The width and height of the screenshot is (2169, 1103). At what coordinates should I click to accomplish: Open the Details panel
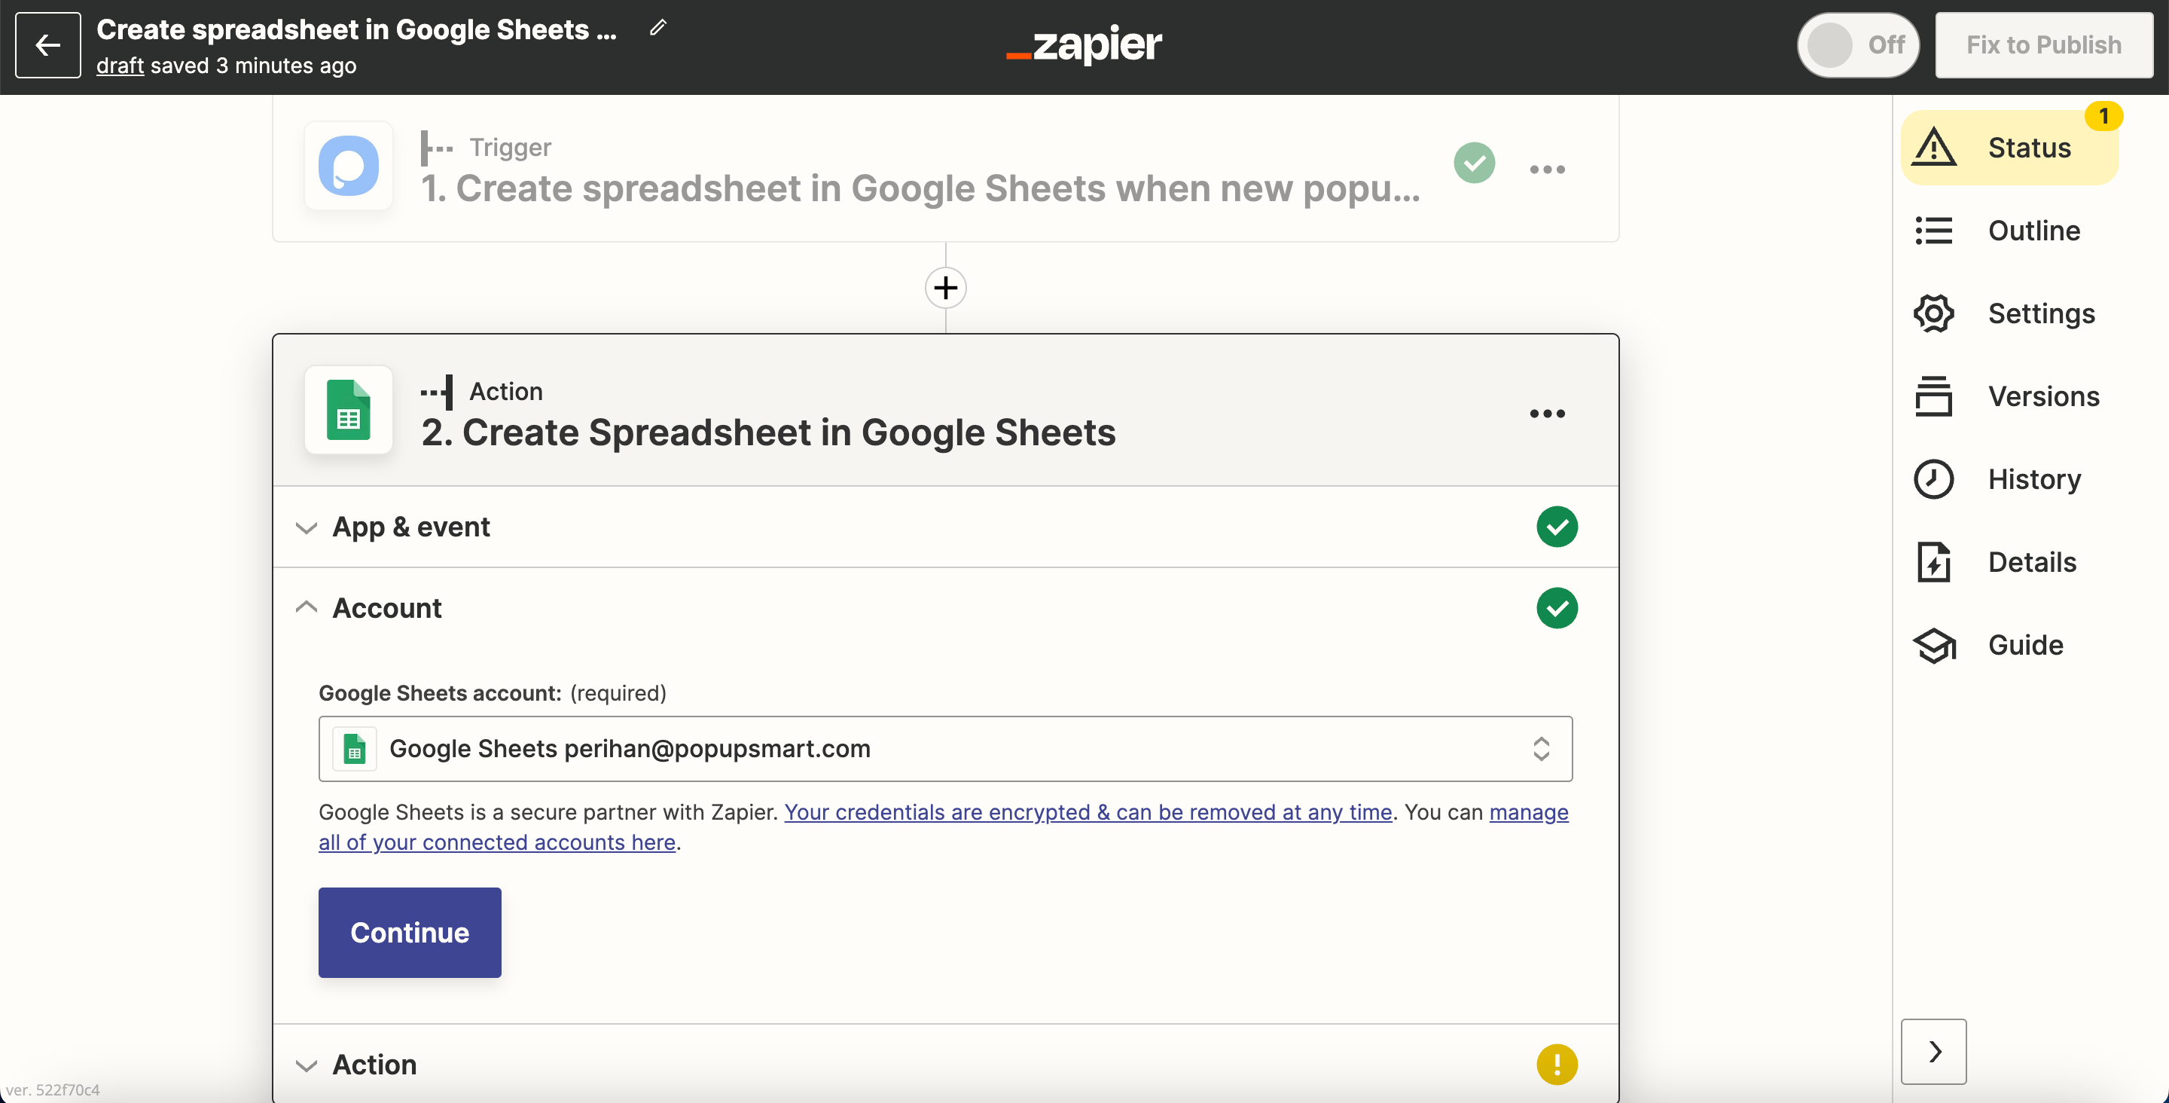click(2034, 560)
